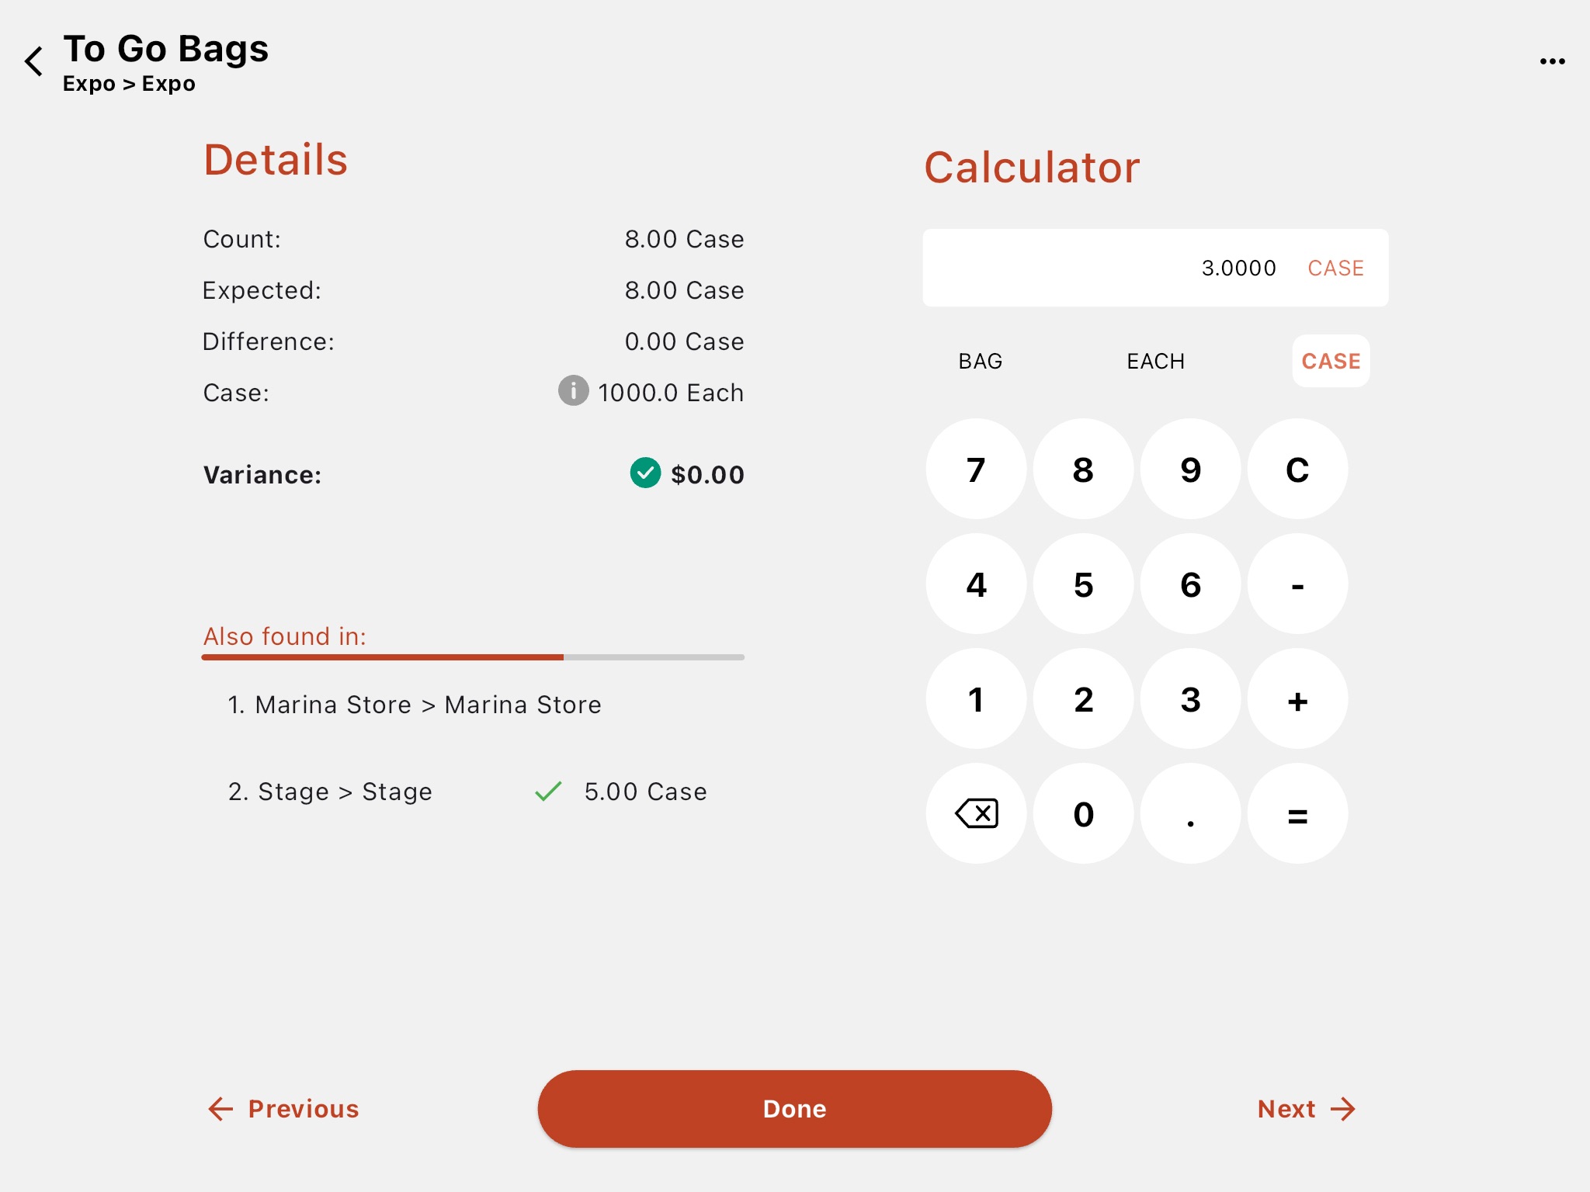
Task: Click the backspace delete icon
Action: (x=975, y=815)
